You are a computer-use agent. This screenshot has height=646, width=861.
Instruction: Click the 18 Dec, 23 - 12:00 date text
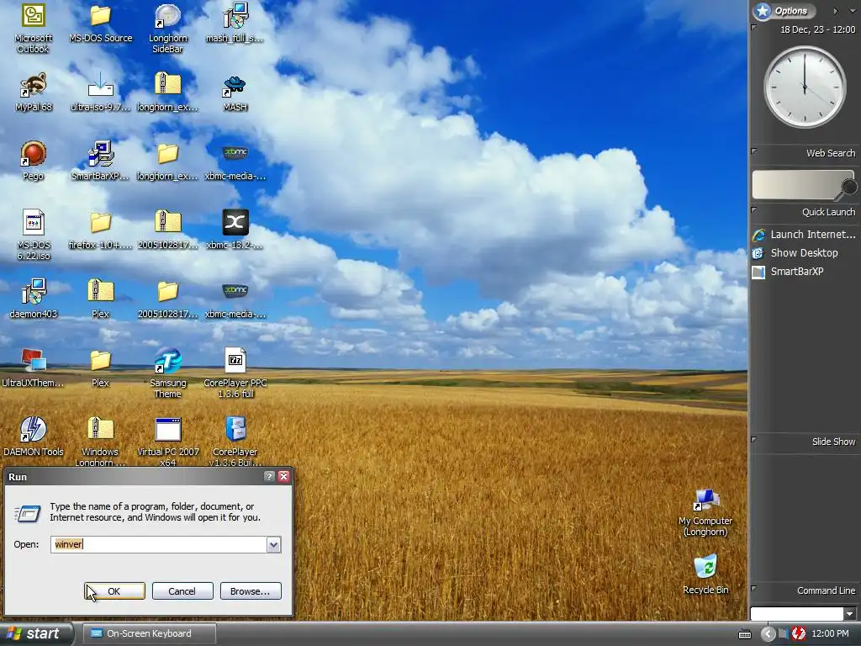click(817, 29)
